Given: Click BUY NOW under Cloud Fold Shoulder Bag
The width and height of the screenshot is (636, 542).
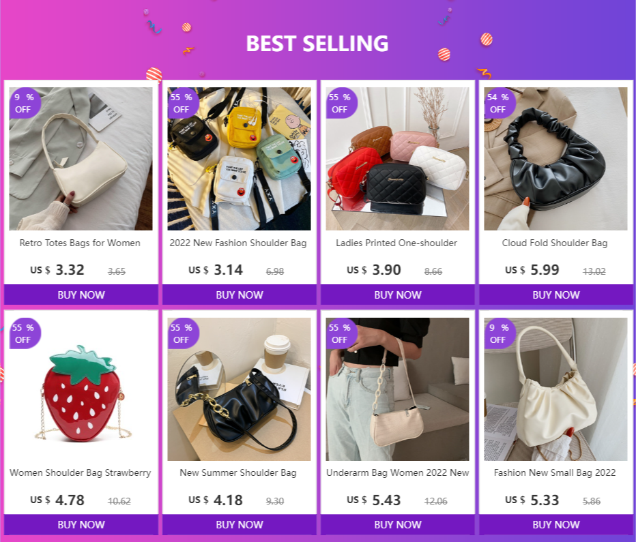Looking at the screenshot, I should click(x=556, y=295).
